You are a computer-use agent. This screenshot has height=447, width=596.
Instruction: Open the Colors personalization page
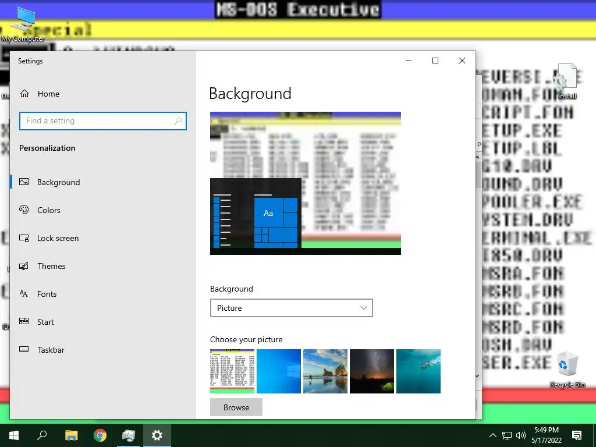[49, 210]
